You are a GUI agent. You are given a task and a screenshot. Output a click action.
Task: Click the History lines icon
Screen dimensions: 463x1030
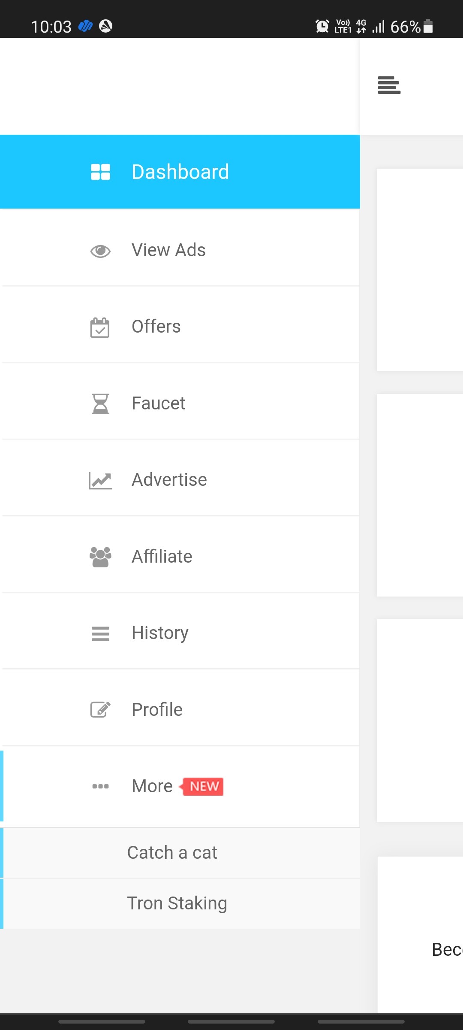(x=100, y=633)
